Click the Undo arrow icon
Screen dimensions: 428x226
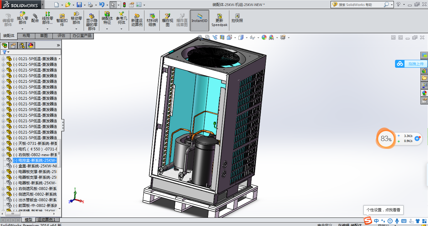pyautogui.click(x=102, y=5)
